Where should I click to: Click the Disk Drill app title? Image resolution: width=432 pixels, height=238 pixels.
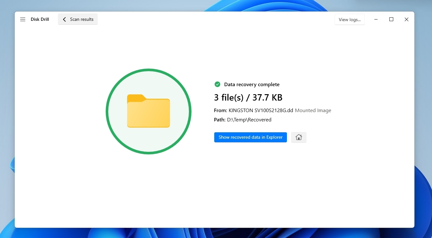pos(40,19)
